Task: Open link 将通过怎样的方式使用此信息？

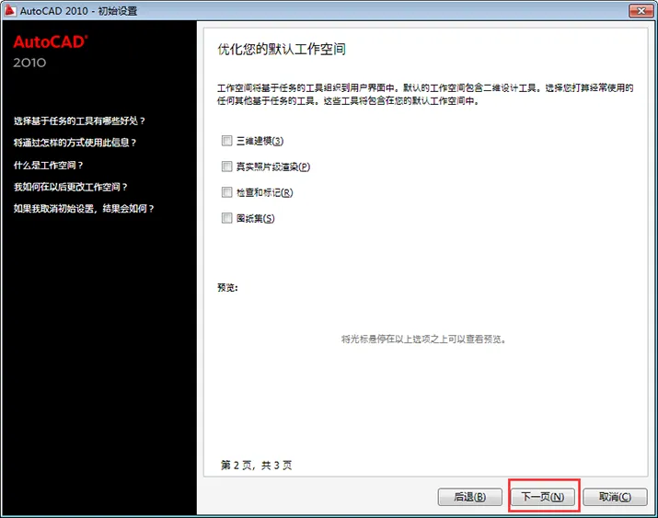Action: pos(75,143)
